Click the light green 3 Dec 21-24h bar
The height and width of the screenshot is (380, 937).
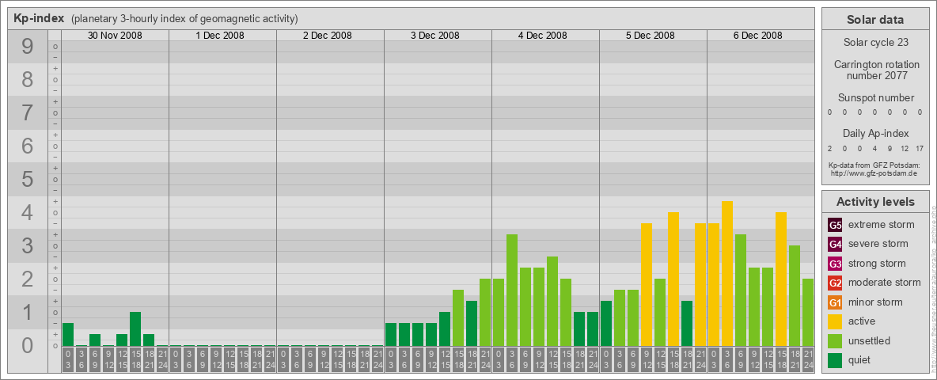pos(485,313)
